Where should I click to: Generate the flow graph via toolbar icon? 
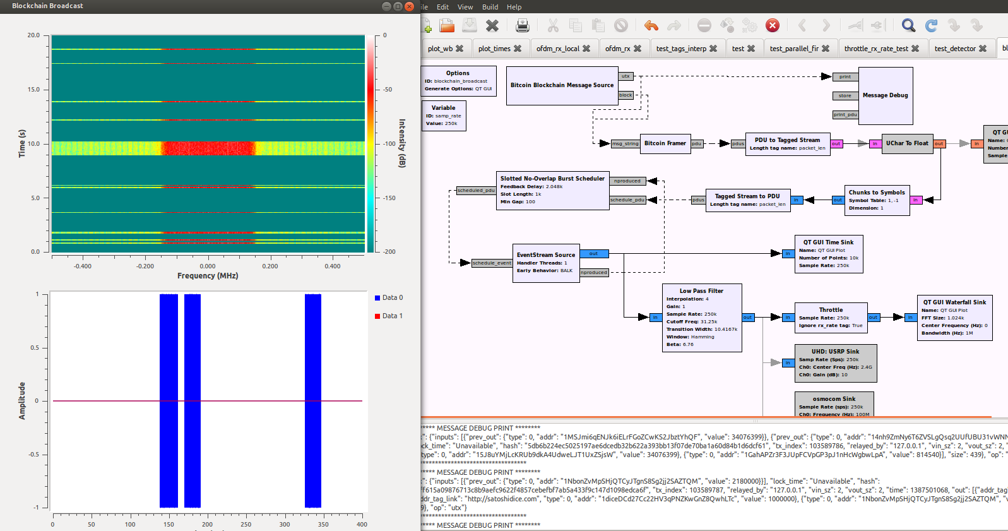pyautogui.click(x=727, y=25)
